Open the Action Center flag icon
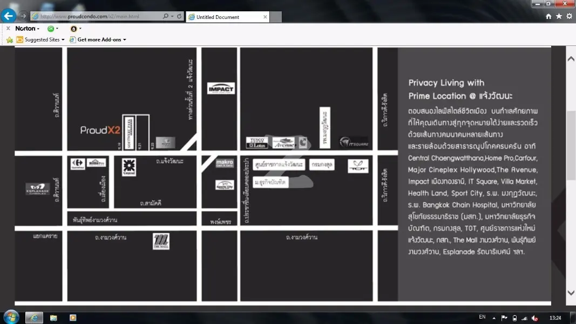This screenshot has height=324, width=576. (504, 318)
